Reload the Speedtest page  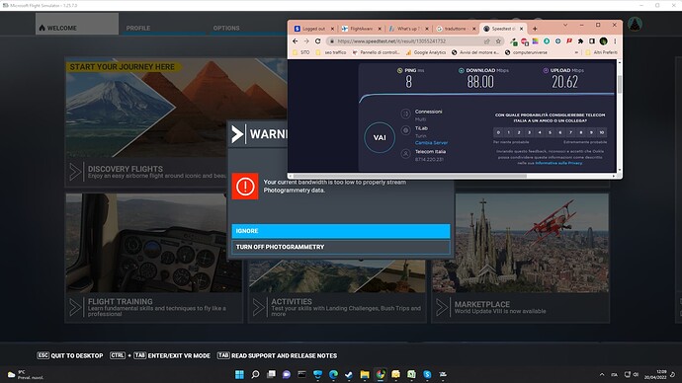pos(317,41)
